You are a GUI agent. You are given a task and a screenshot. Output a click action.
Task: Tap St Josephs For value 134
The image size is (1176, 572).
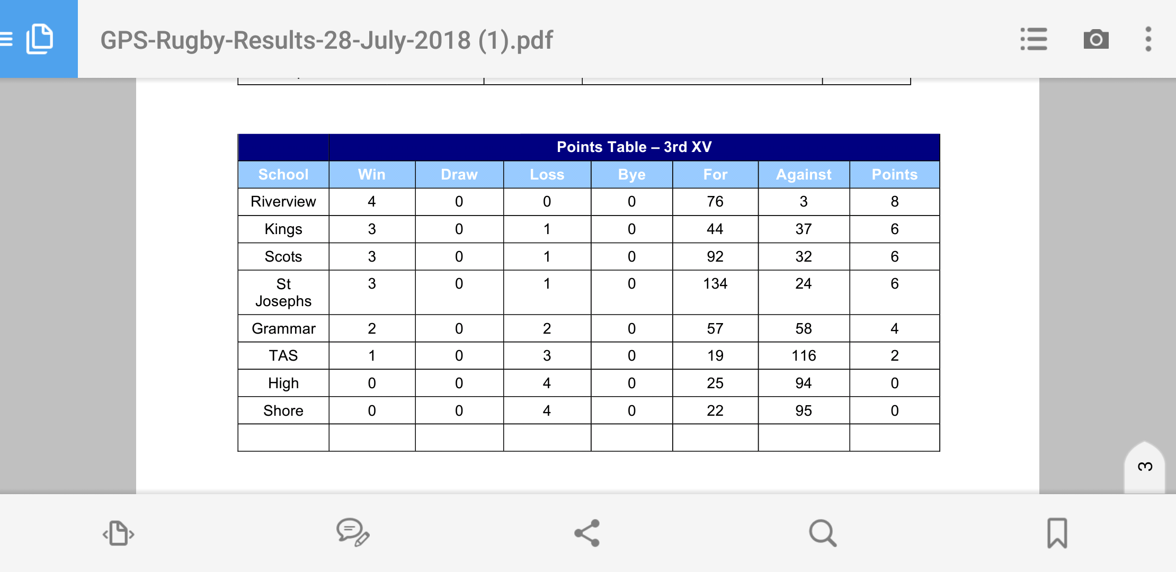[715, 284]
